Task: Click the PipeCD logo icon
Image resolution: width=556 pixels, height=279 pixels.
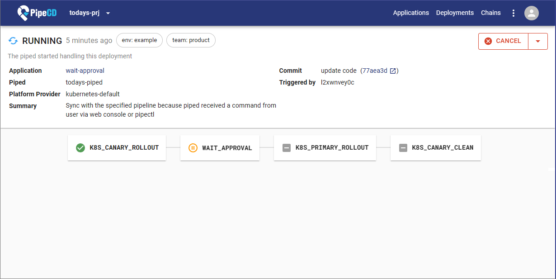Action: [24, 13]
